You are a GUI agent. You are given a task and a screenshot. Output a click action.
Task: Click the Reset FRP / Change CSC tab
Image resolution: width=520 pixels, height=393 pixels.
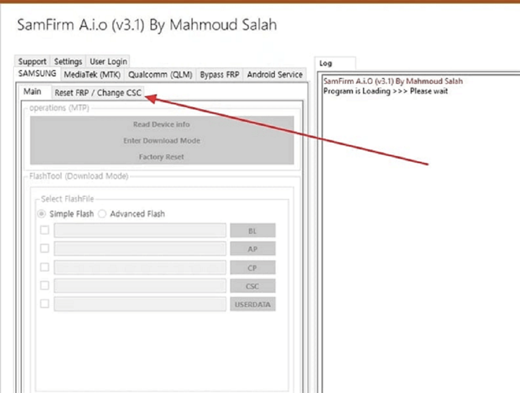[98, 93]
